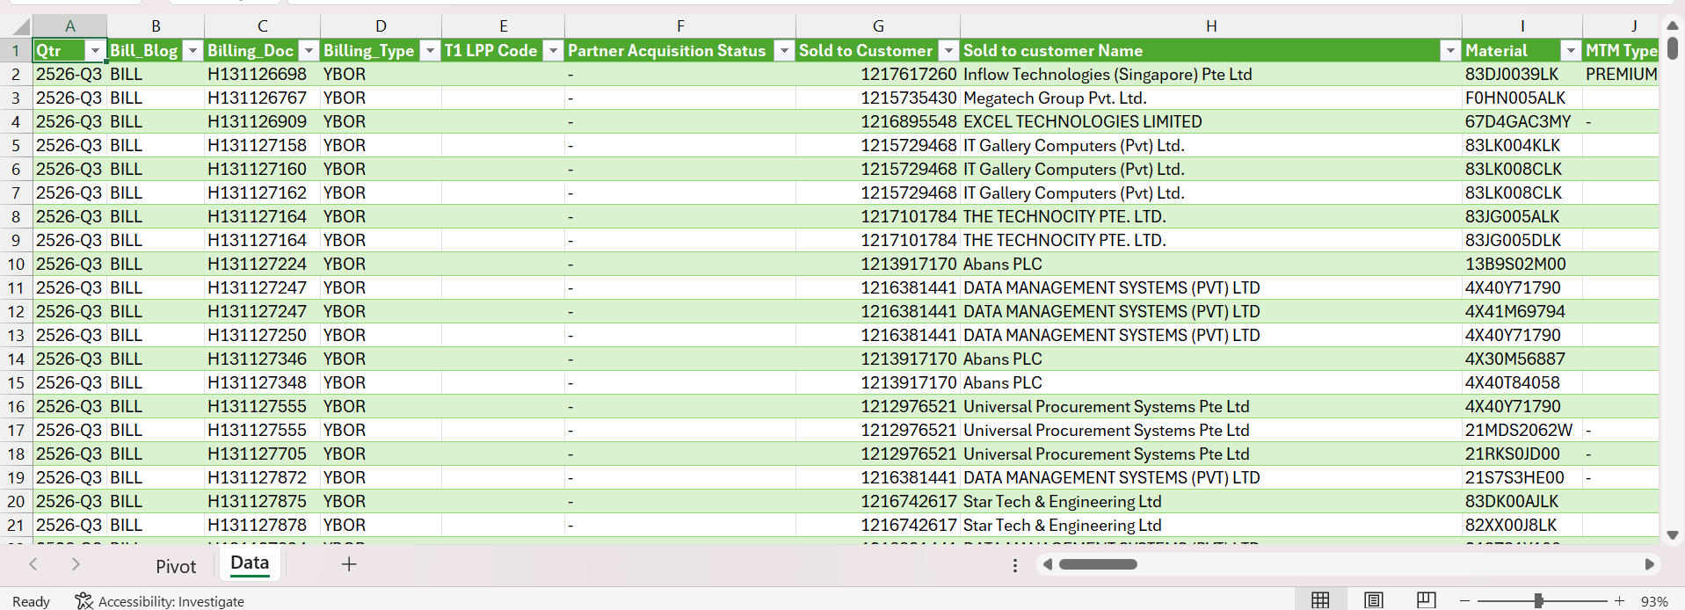Open Sold to Customer filter dropdown
The image size is (1685, 610).
948,51
